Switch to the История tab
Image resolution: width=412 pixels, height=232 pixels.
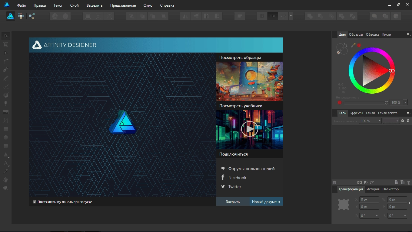pos(373,189)
